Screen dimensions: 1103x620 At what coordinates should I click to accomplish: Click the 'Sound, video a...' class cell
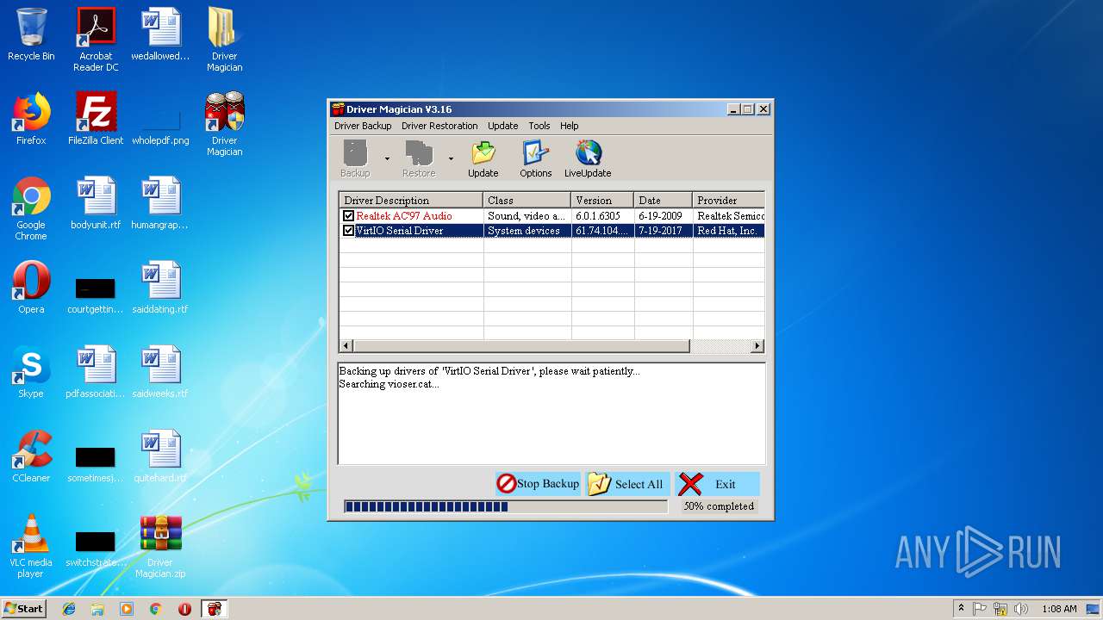click(x=527, y=216)
